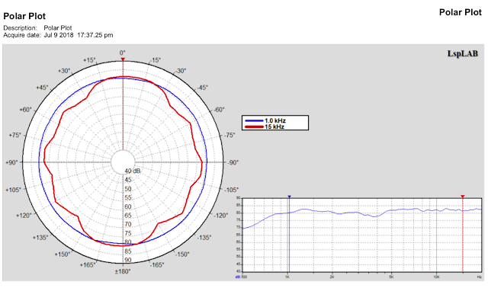Click the '+120°' angle label
Viewport: 488px width, 288px height.
click(x=24, y=216)
